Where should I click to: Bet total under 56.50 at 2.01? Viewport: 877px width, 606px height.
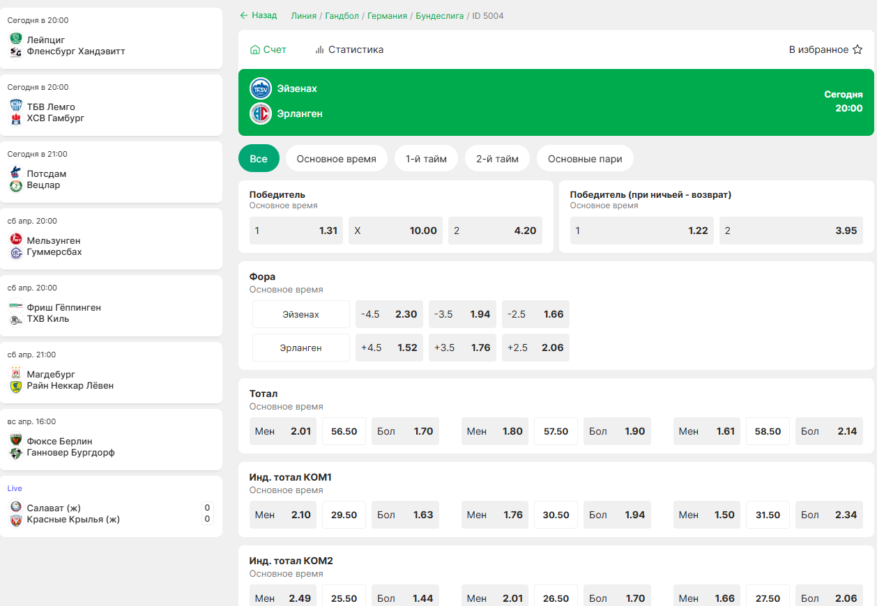283,431
